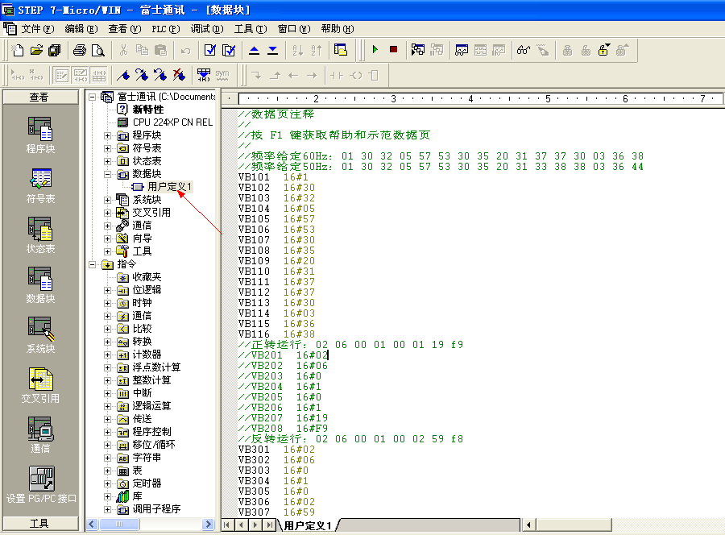The width and height of the screenshot is (725, 535).
Task: Select 符号表 icon in the navigation bar
Action: point(40,185)
